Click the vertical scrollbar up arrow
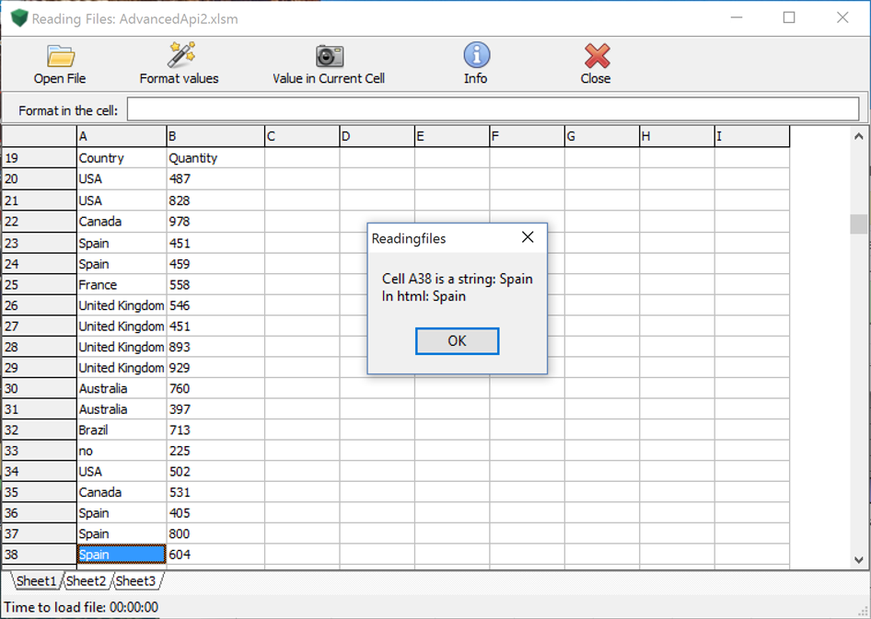 [x=859, y=136]
